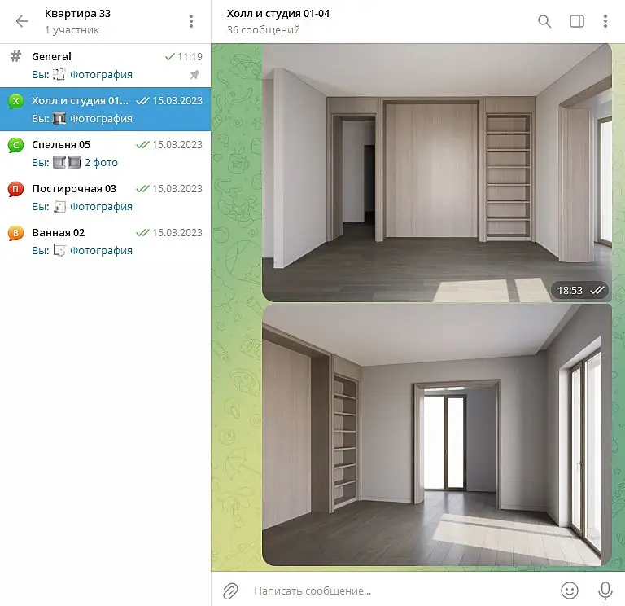The height and width of the screenshot is (606, 625).
Task: Click orange В icon of Ванная 02
Action: (15, 233)
